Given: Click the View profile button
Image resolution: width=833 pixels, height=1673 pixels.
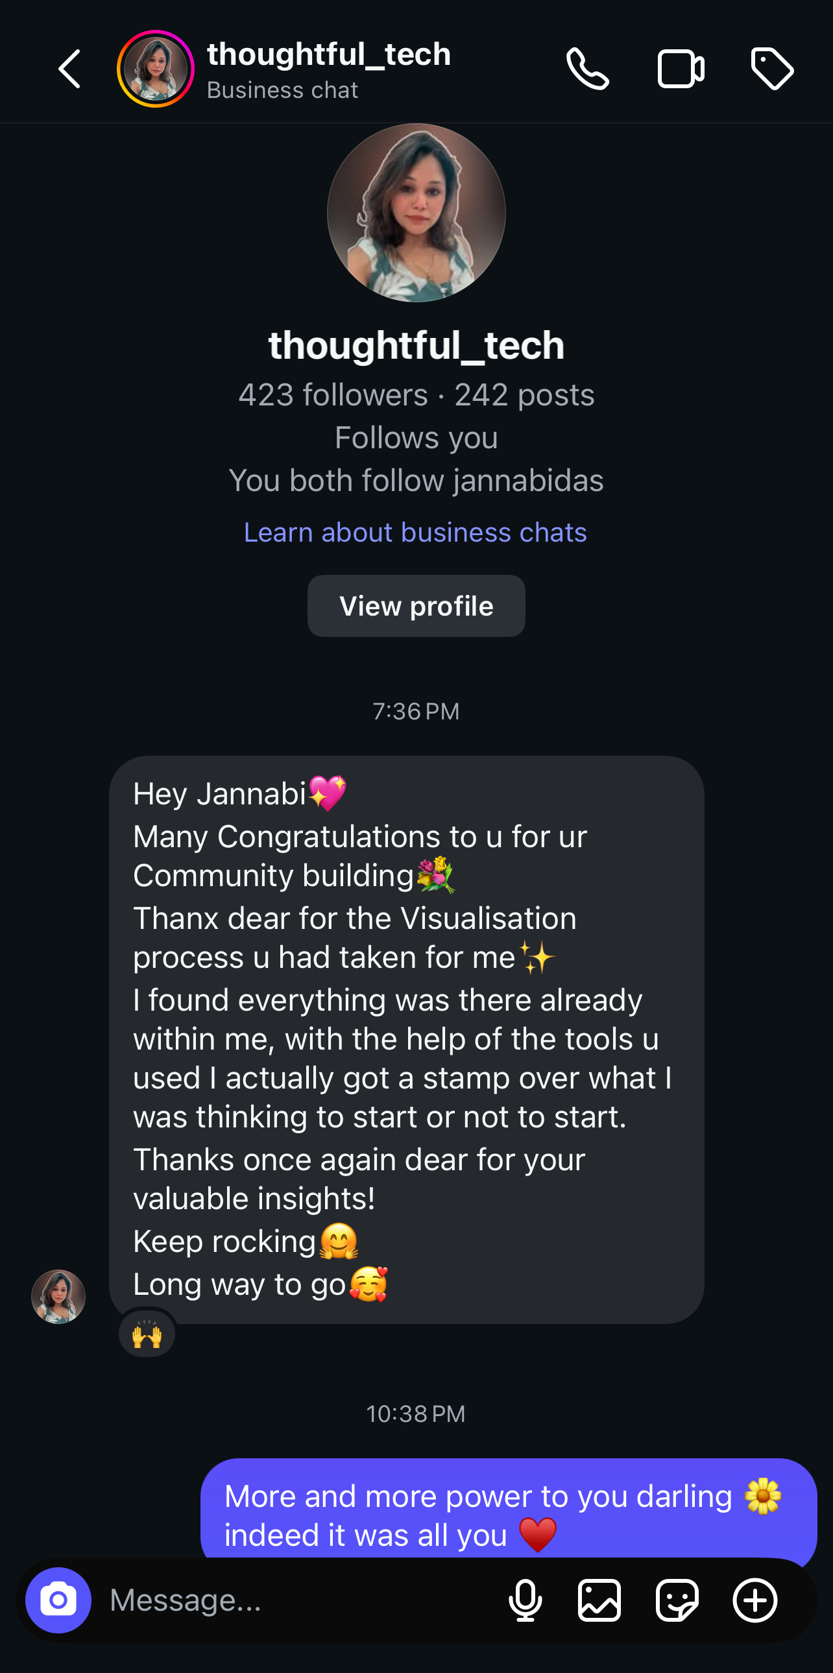Looking at the screenshot, I should [416, 606].
